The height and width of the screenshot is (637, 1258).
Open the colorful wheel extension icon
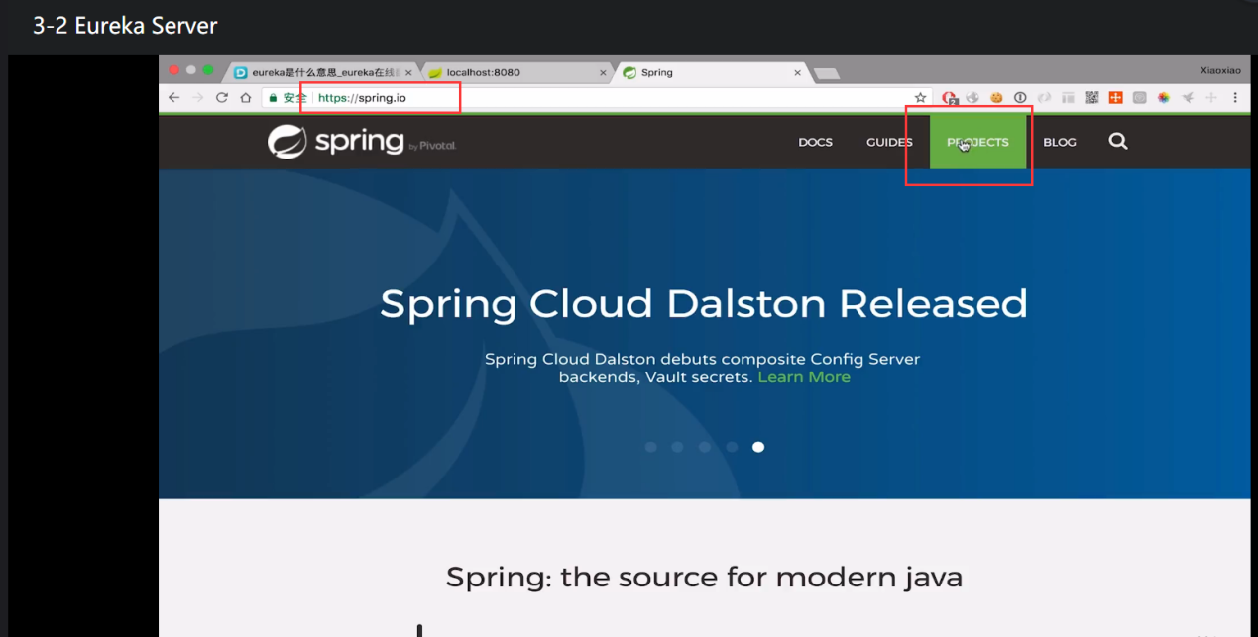click(1164, 98)
